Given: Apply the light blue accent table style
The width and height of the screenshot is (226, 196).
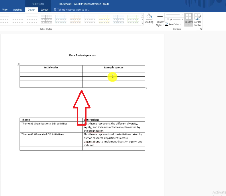Looking at the screenshot, I should pos(61,19).
